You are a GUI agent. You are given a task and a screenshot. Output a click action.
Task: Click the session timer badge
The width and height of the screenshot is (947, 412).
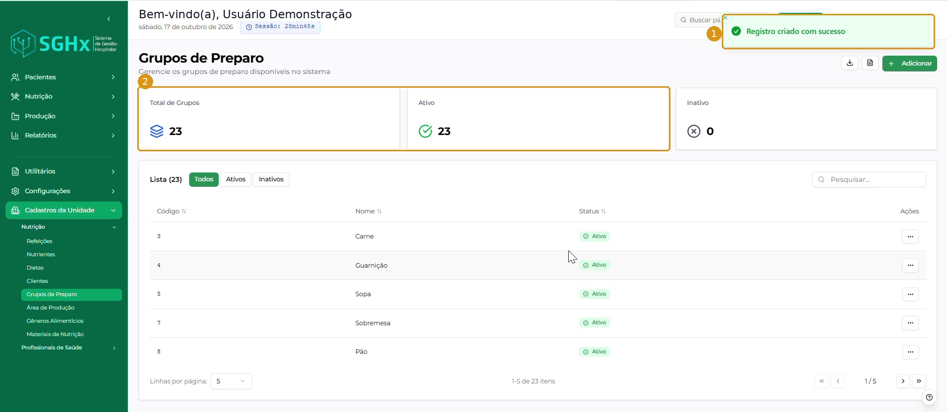280,27
